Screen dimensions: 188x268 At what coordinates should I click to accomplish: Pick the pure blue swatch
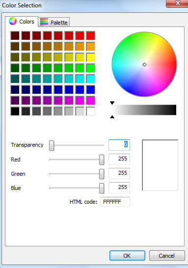coord(90,89)
